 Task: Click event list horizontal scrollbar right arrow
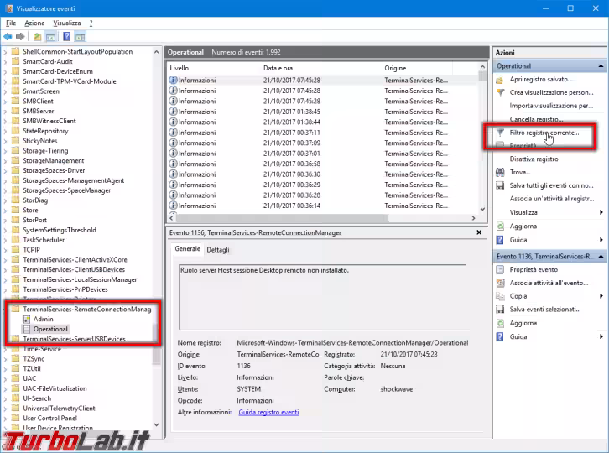(473, 218)
